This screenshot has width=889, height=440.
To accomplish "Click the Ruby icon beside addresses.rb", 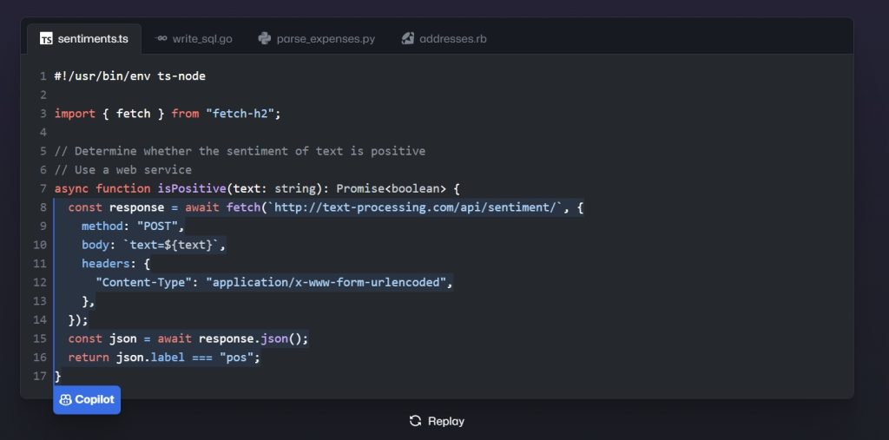I will tap(408, 38).
